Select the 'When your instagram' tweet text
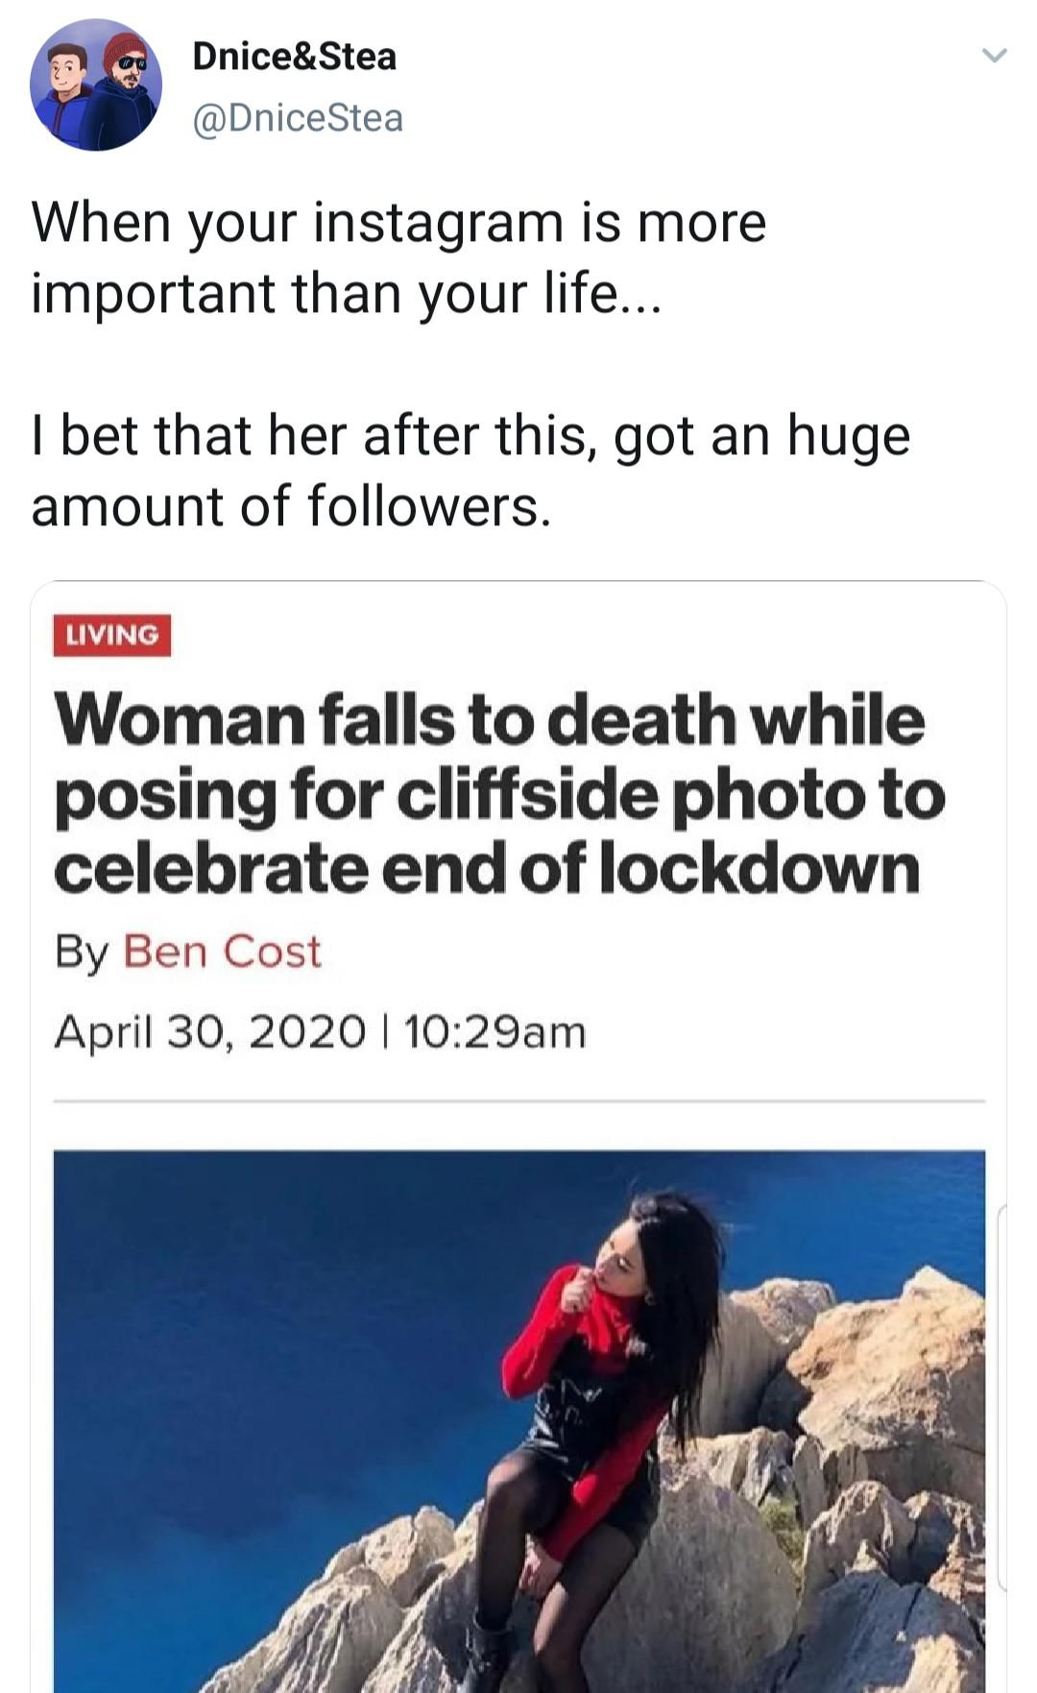 [398, 256]
